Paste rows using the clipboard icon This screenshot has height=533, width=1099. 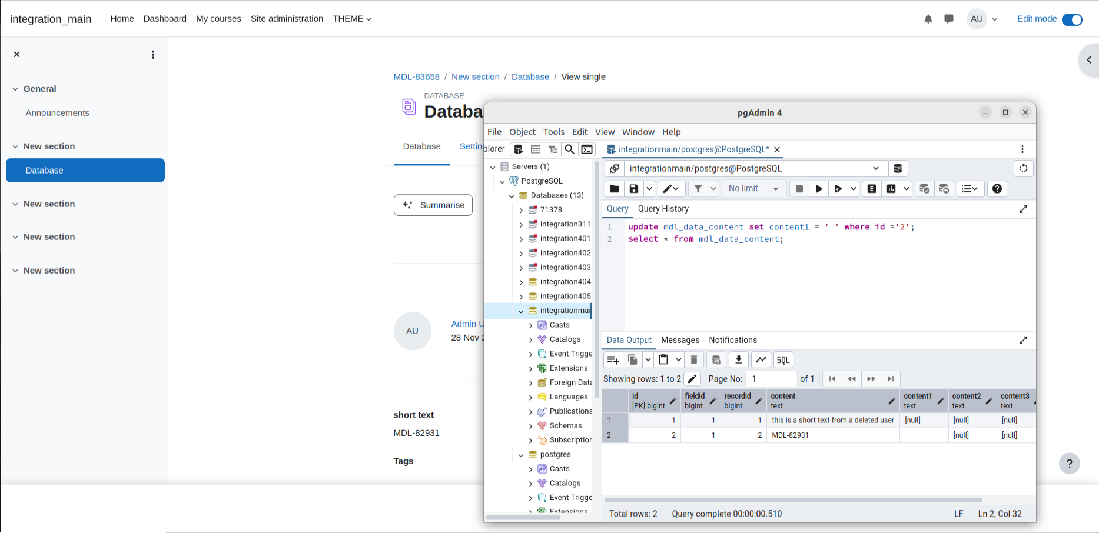[x=663, y=360]
